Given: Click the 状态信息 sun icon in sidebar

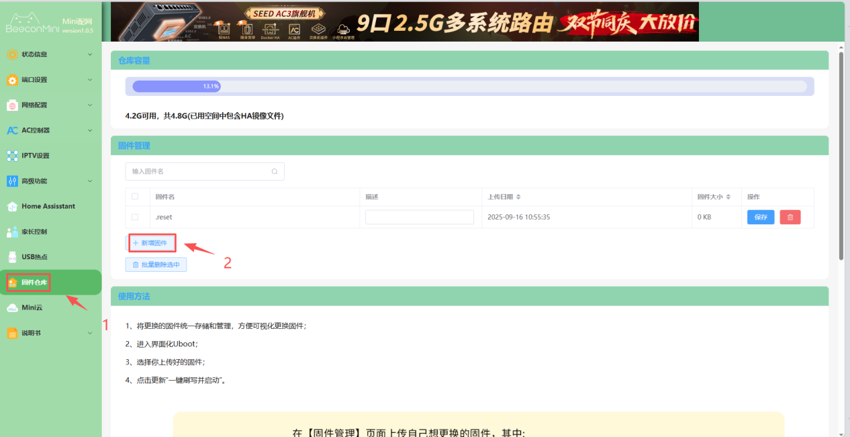Looking at the screenshot, I should (12, 54).
